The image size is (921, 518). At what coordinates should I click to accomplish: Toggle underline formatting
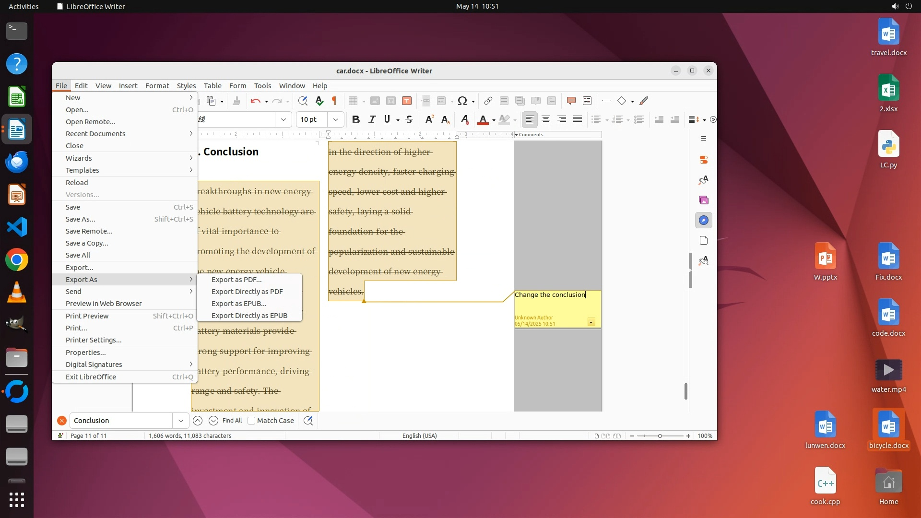click(x=387, y=120)
